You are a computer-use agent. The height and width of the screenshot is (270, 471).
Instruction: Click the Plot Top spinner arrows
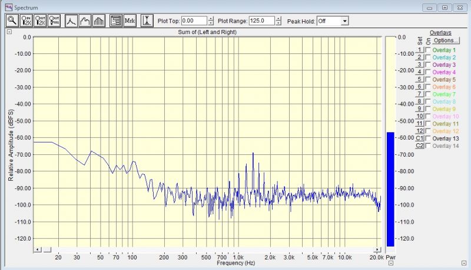click(x=211, y=21)
